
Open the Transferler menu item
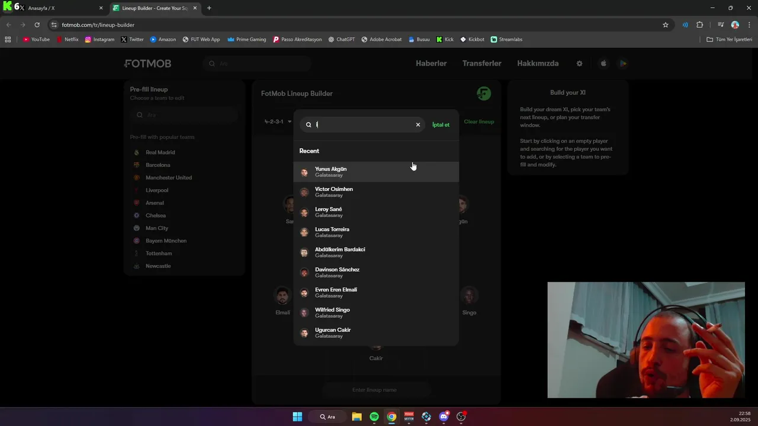point(482,63)
